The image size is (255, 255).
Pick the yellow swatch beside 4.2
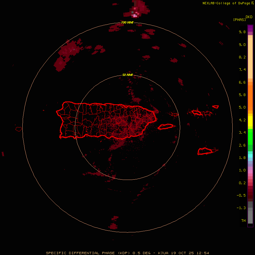tap(250, 121)
